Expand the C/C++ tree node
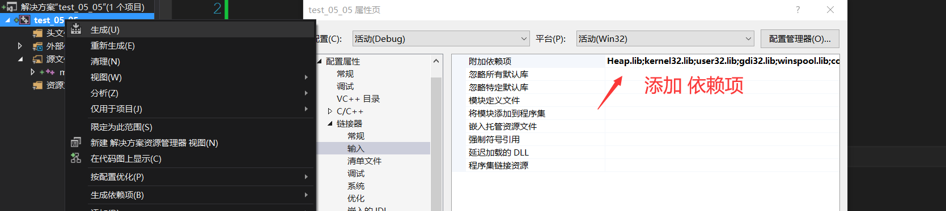The image size is (946, 211). pos(330,111)
